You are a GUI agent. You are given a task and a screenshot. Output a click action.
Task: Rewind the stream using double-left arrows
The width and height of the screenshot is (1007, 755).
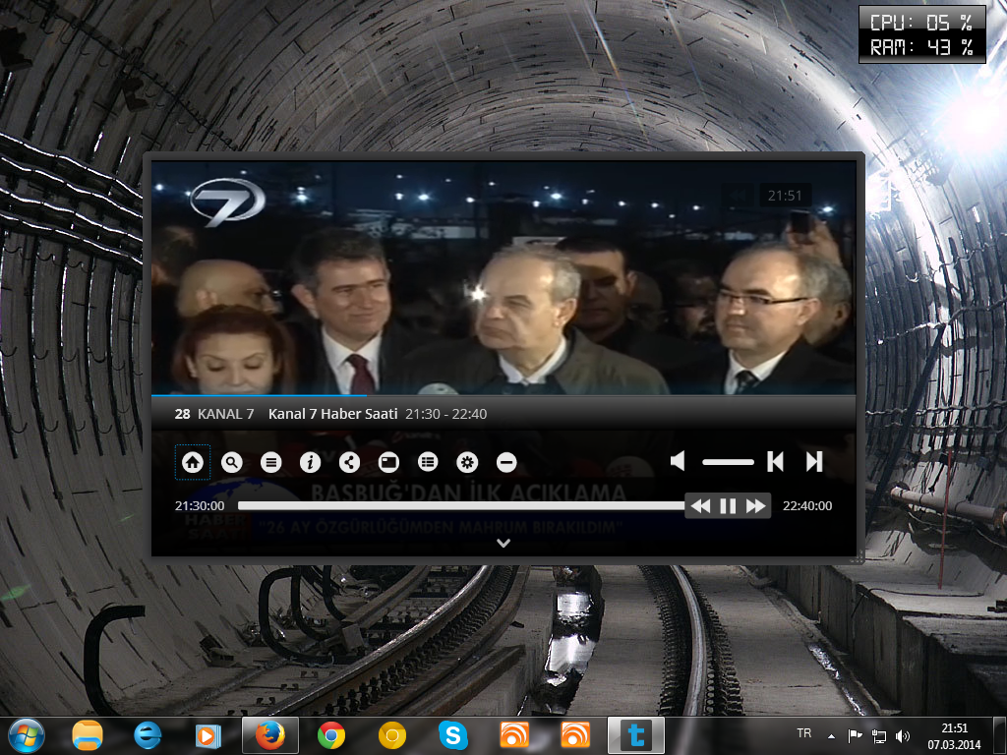[700, 505]
